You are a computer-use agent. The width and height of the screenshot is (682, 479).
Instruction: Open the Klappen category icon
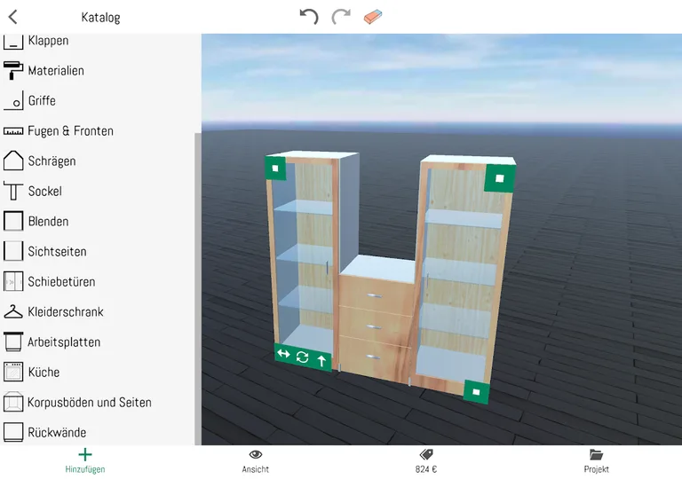(13, 42)
